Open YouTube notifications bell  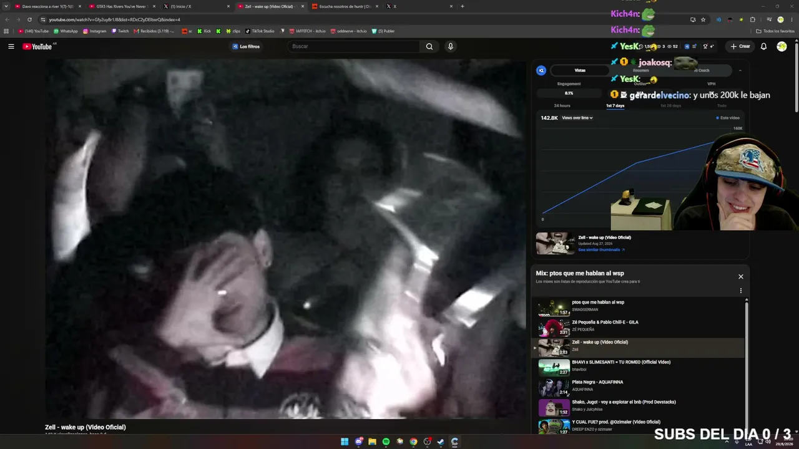coord(763,46)
